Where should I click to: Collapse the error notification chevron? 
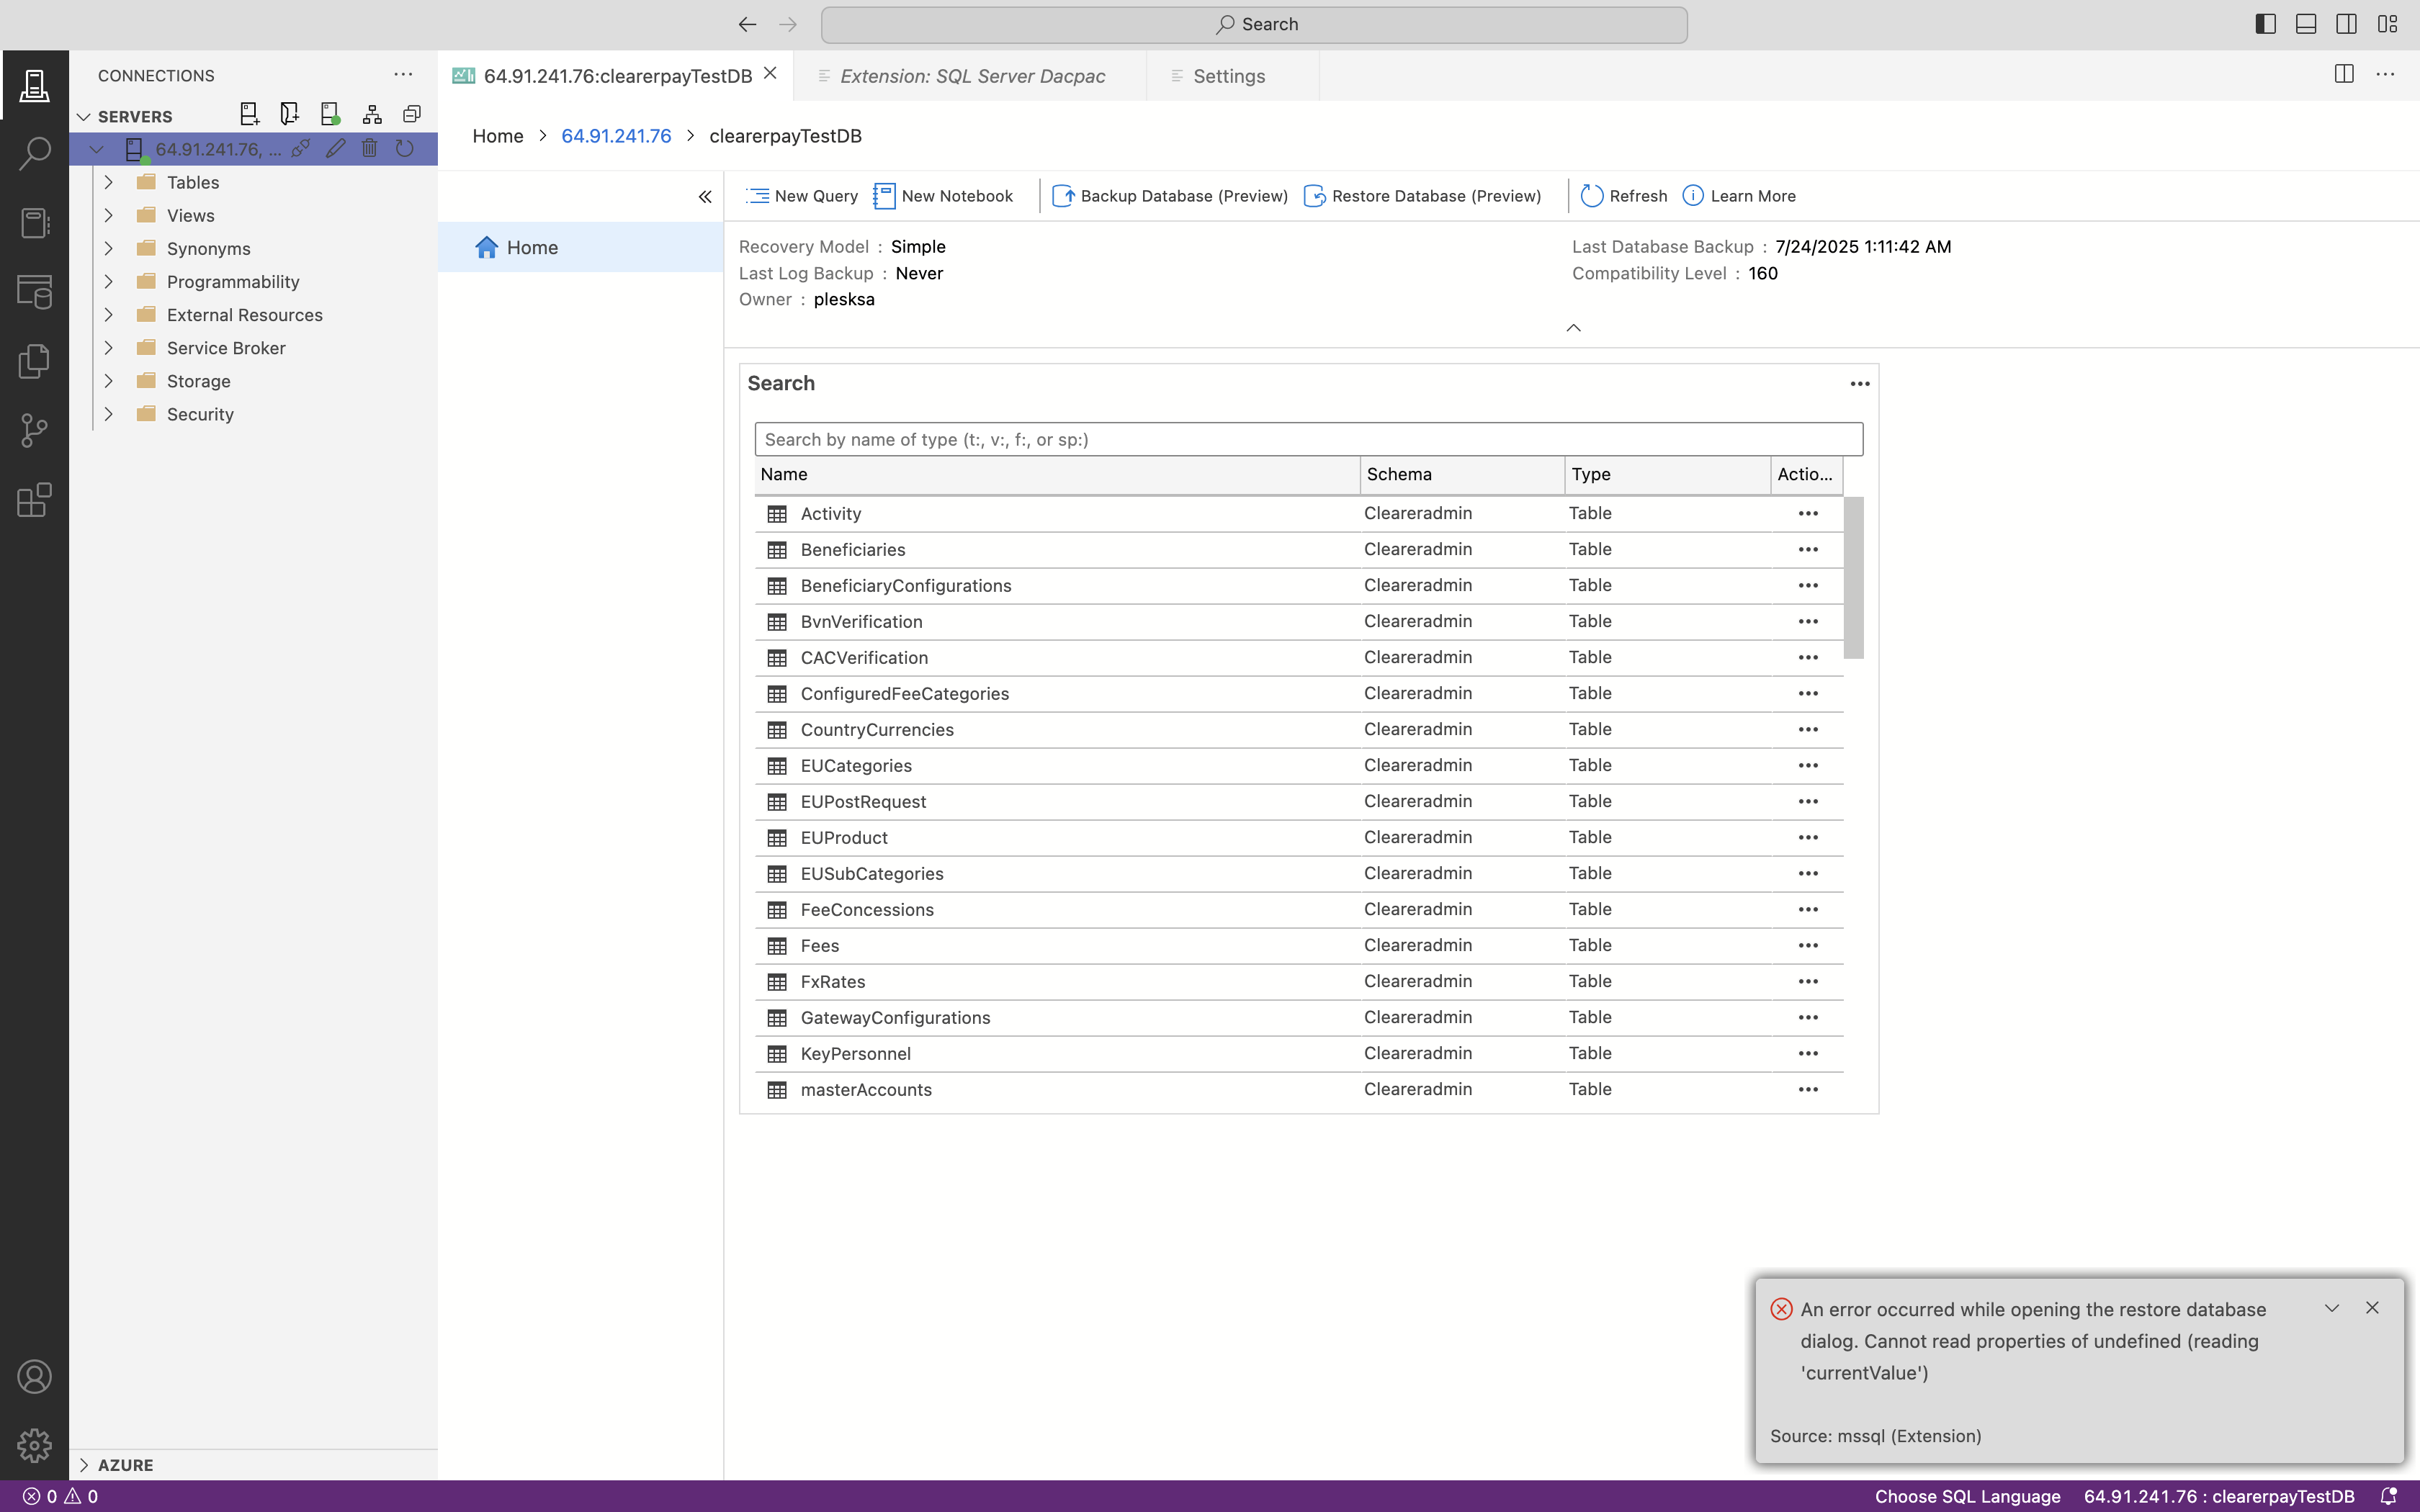pos(2332,1308)
